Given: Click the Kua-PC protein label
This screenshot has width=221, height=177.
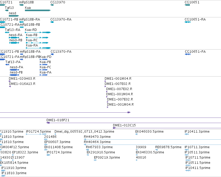Looking at the screenshot, I should (45, 67).
